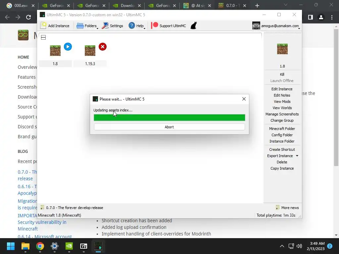
Task: Select the 1.19.3 instance grass block
Action: pyautogui.click(x=90, y=51)
